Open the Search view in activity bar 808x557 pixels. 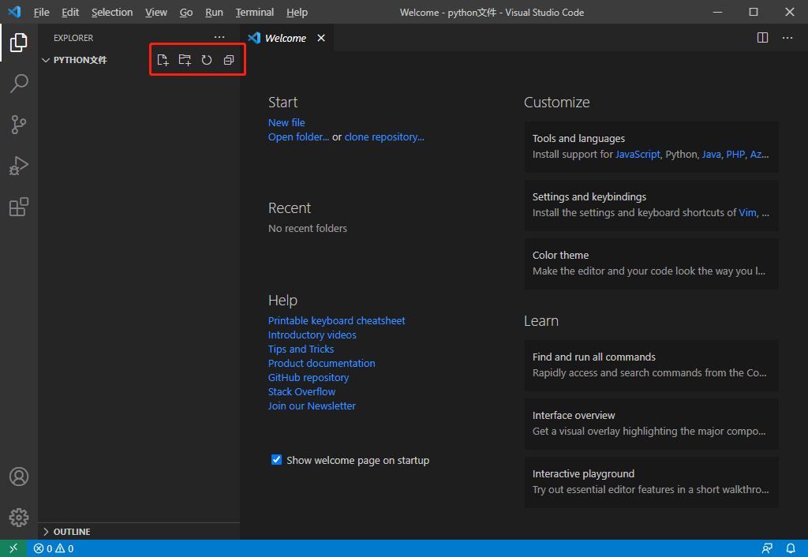click(x=19, y=84)
